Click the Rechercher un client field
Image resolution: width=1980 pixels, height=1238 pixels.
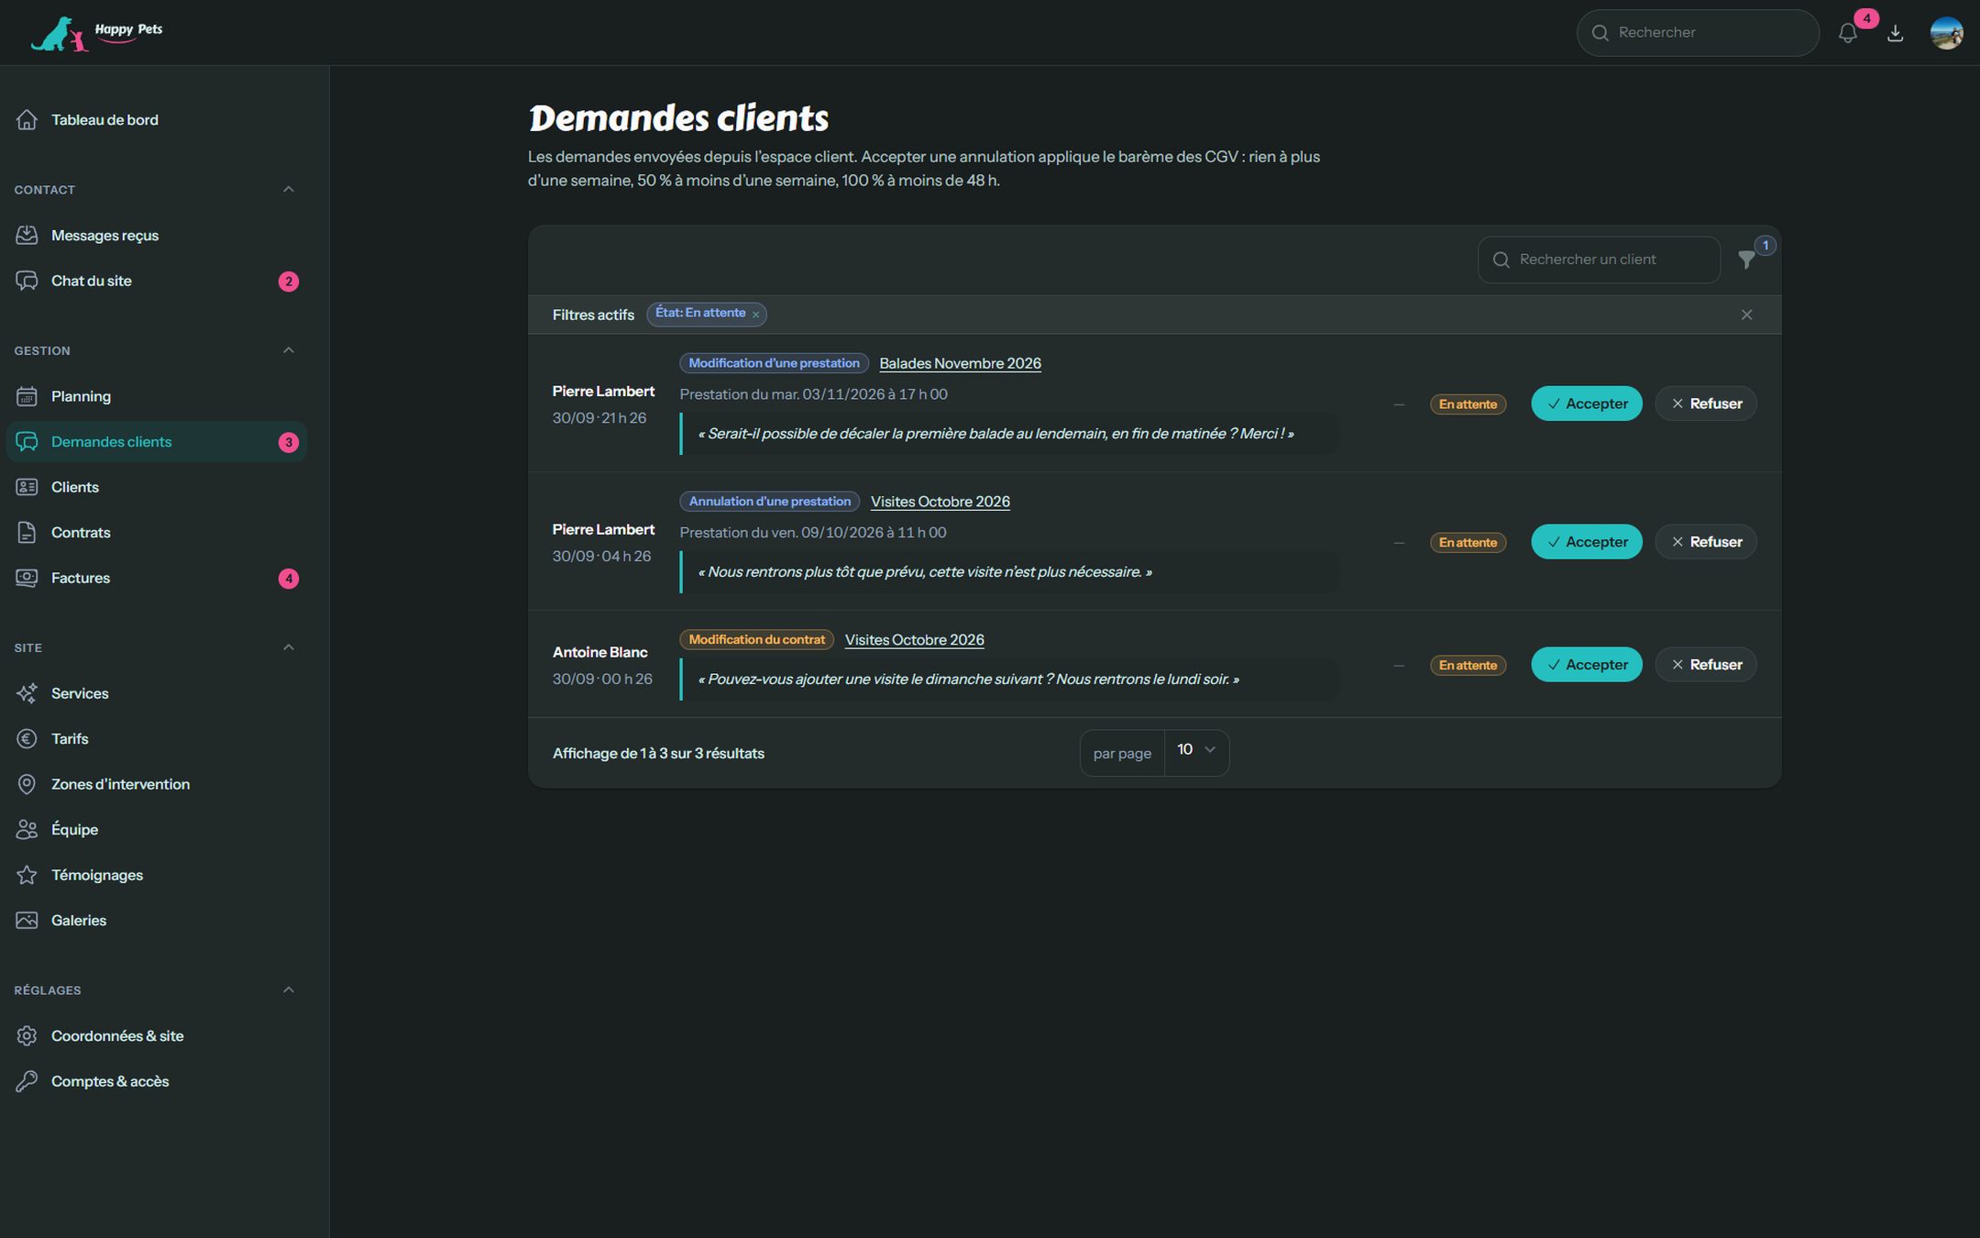point(1599,260)
